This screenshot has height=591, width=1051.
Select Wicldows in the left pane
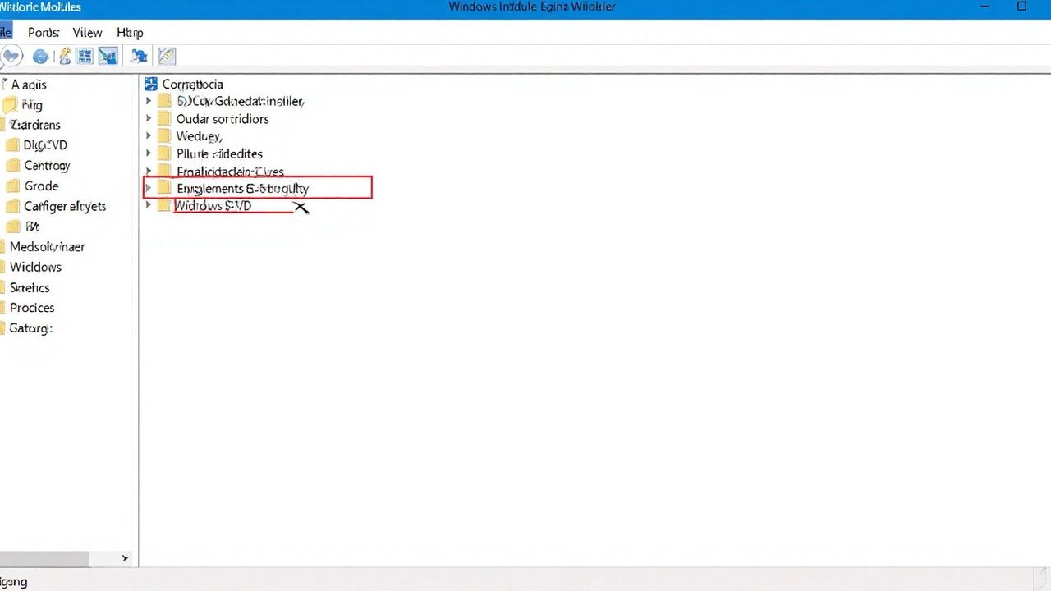[x=35, y=267]
